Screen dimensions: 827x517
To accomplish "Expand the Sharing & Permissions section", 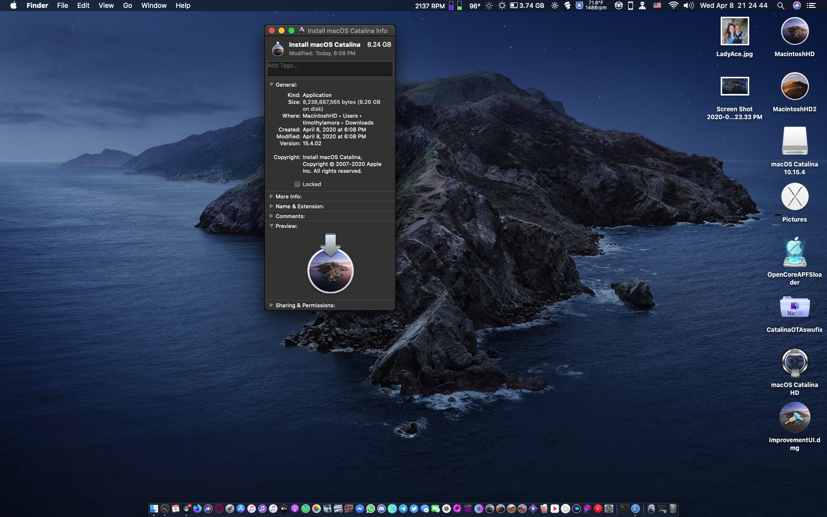I will coord(271,305).
